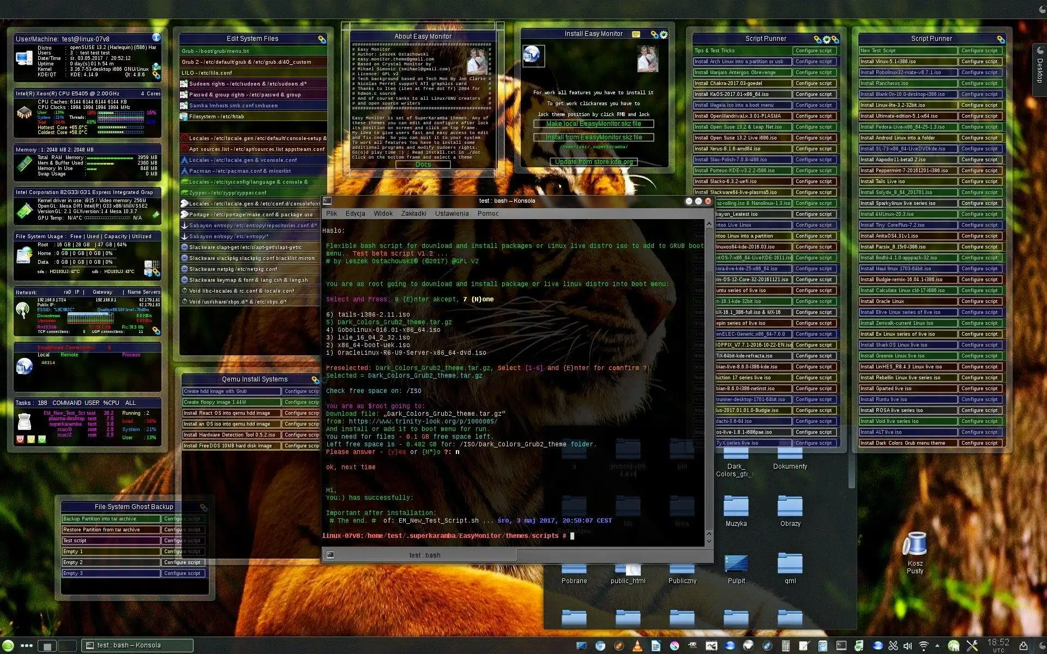Click the volume speaker tray icon

(907, 646)
